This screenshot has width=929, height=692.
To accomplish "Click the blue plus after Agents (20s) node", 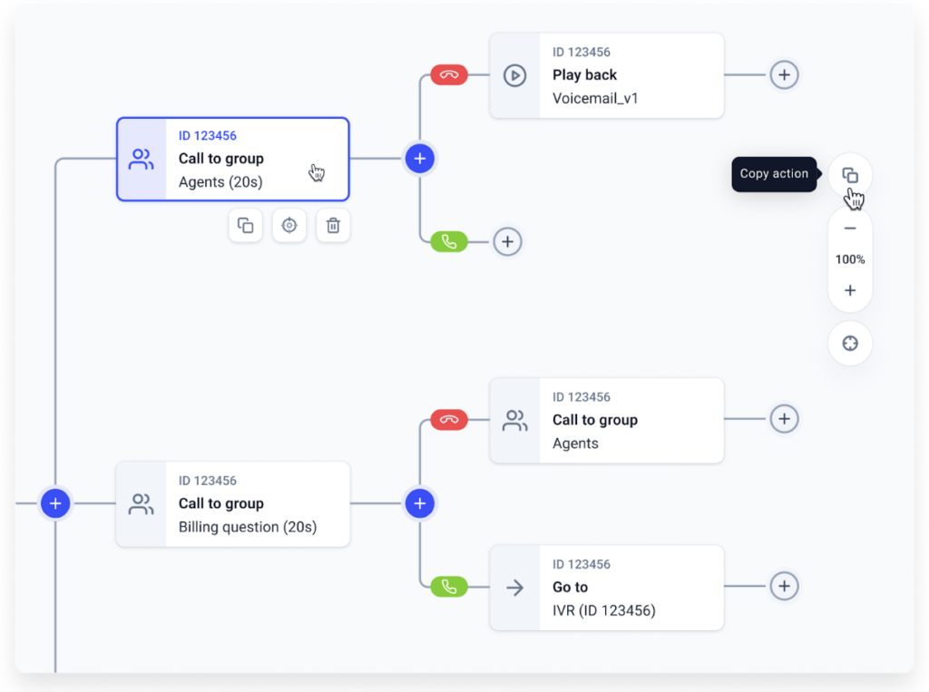I will pos(419,159).
